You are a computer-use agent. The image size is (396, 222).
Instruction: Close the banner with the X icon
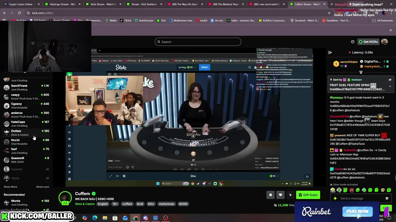pos(390,30)
